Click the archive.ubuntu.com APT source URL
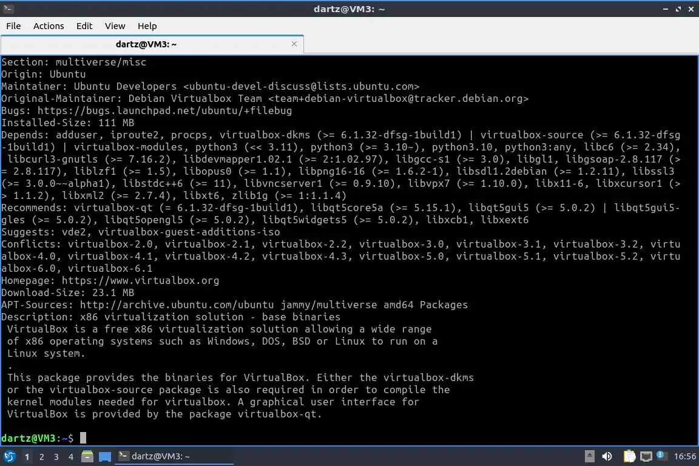Screen dimensions: 699x466 pos(177,305)
